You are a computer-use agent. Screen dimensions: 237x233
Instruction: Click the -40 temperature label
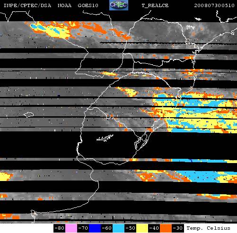[x=154, y=228]
